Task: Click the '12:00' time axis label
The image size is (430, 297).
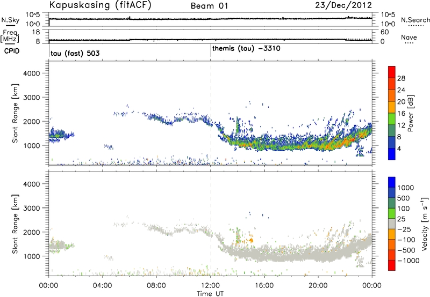Action: (x=210, y=286)
